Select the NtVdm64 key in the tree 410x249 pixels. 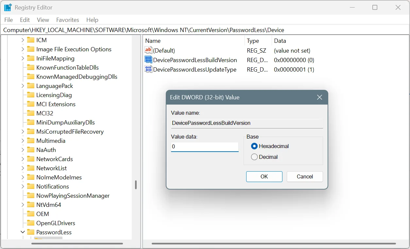[x=49, y=205]
